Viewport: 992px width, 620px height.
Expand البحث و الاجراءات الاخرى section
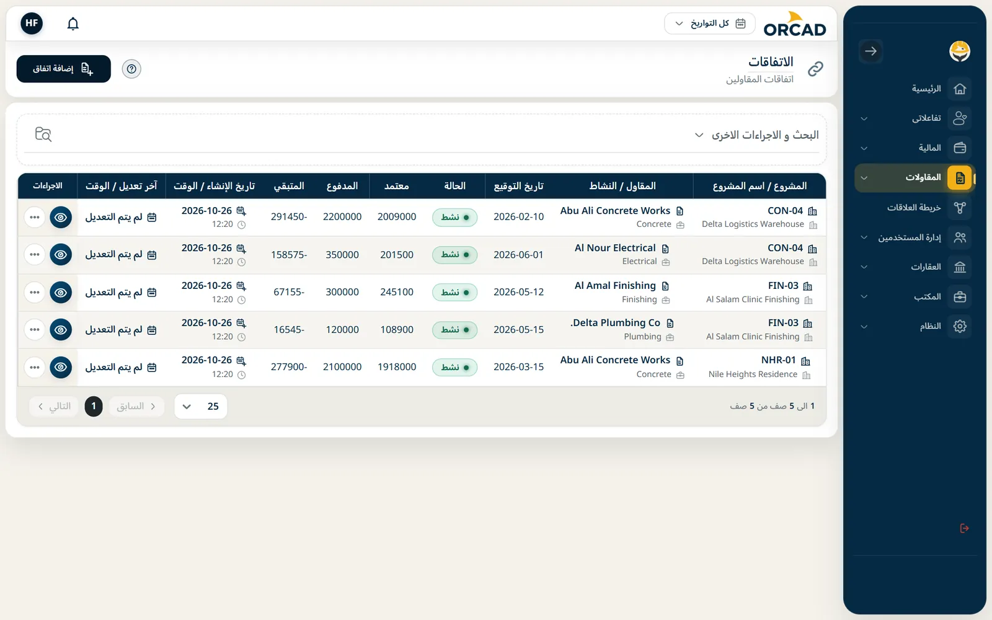tap(756, 135)
